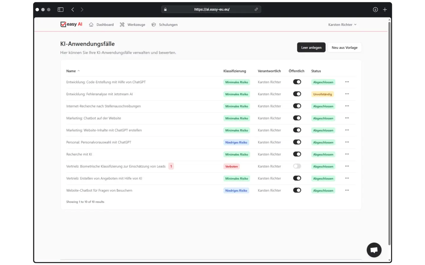Click the Leer anlegen button
This screenshot has height=265, width=425.
pos(311,47)
